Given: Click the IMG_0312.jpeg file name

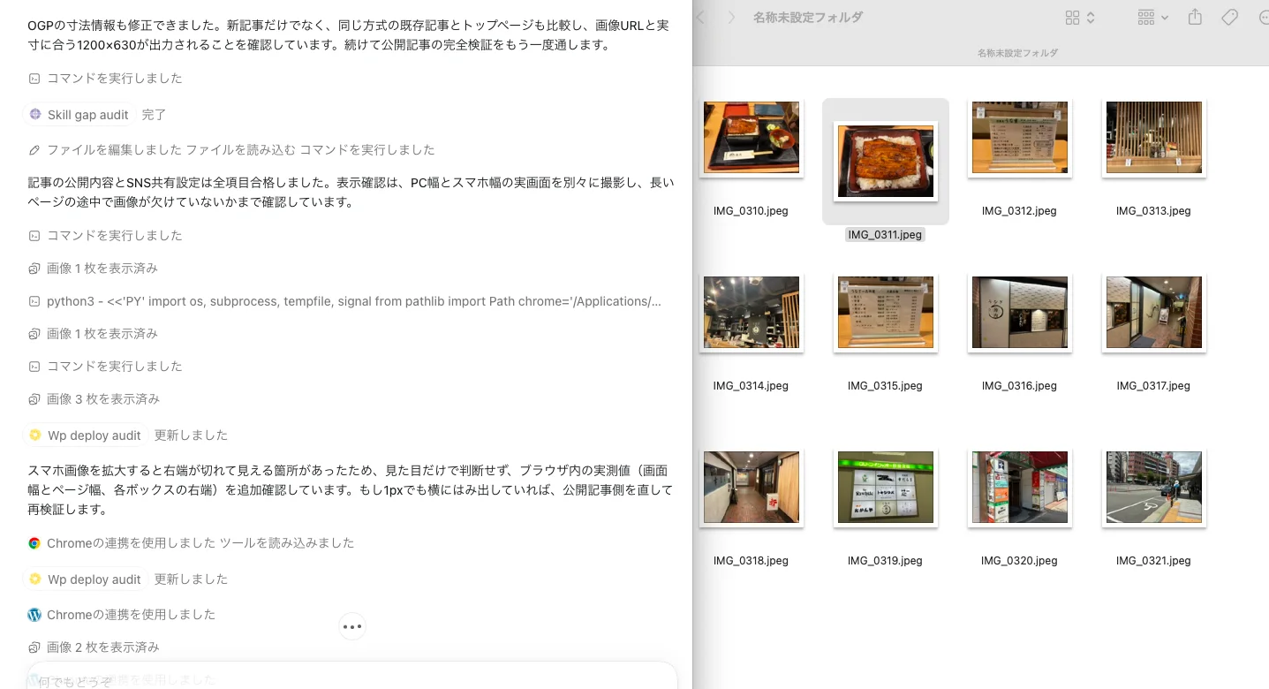Looking at the screenshot, I should pyautogui.click(x=1019, y=211).
